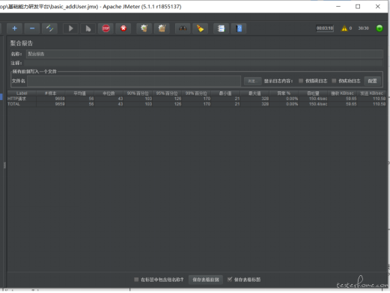Click the elapsed time display 00:03:10

[x=325, y=28]
